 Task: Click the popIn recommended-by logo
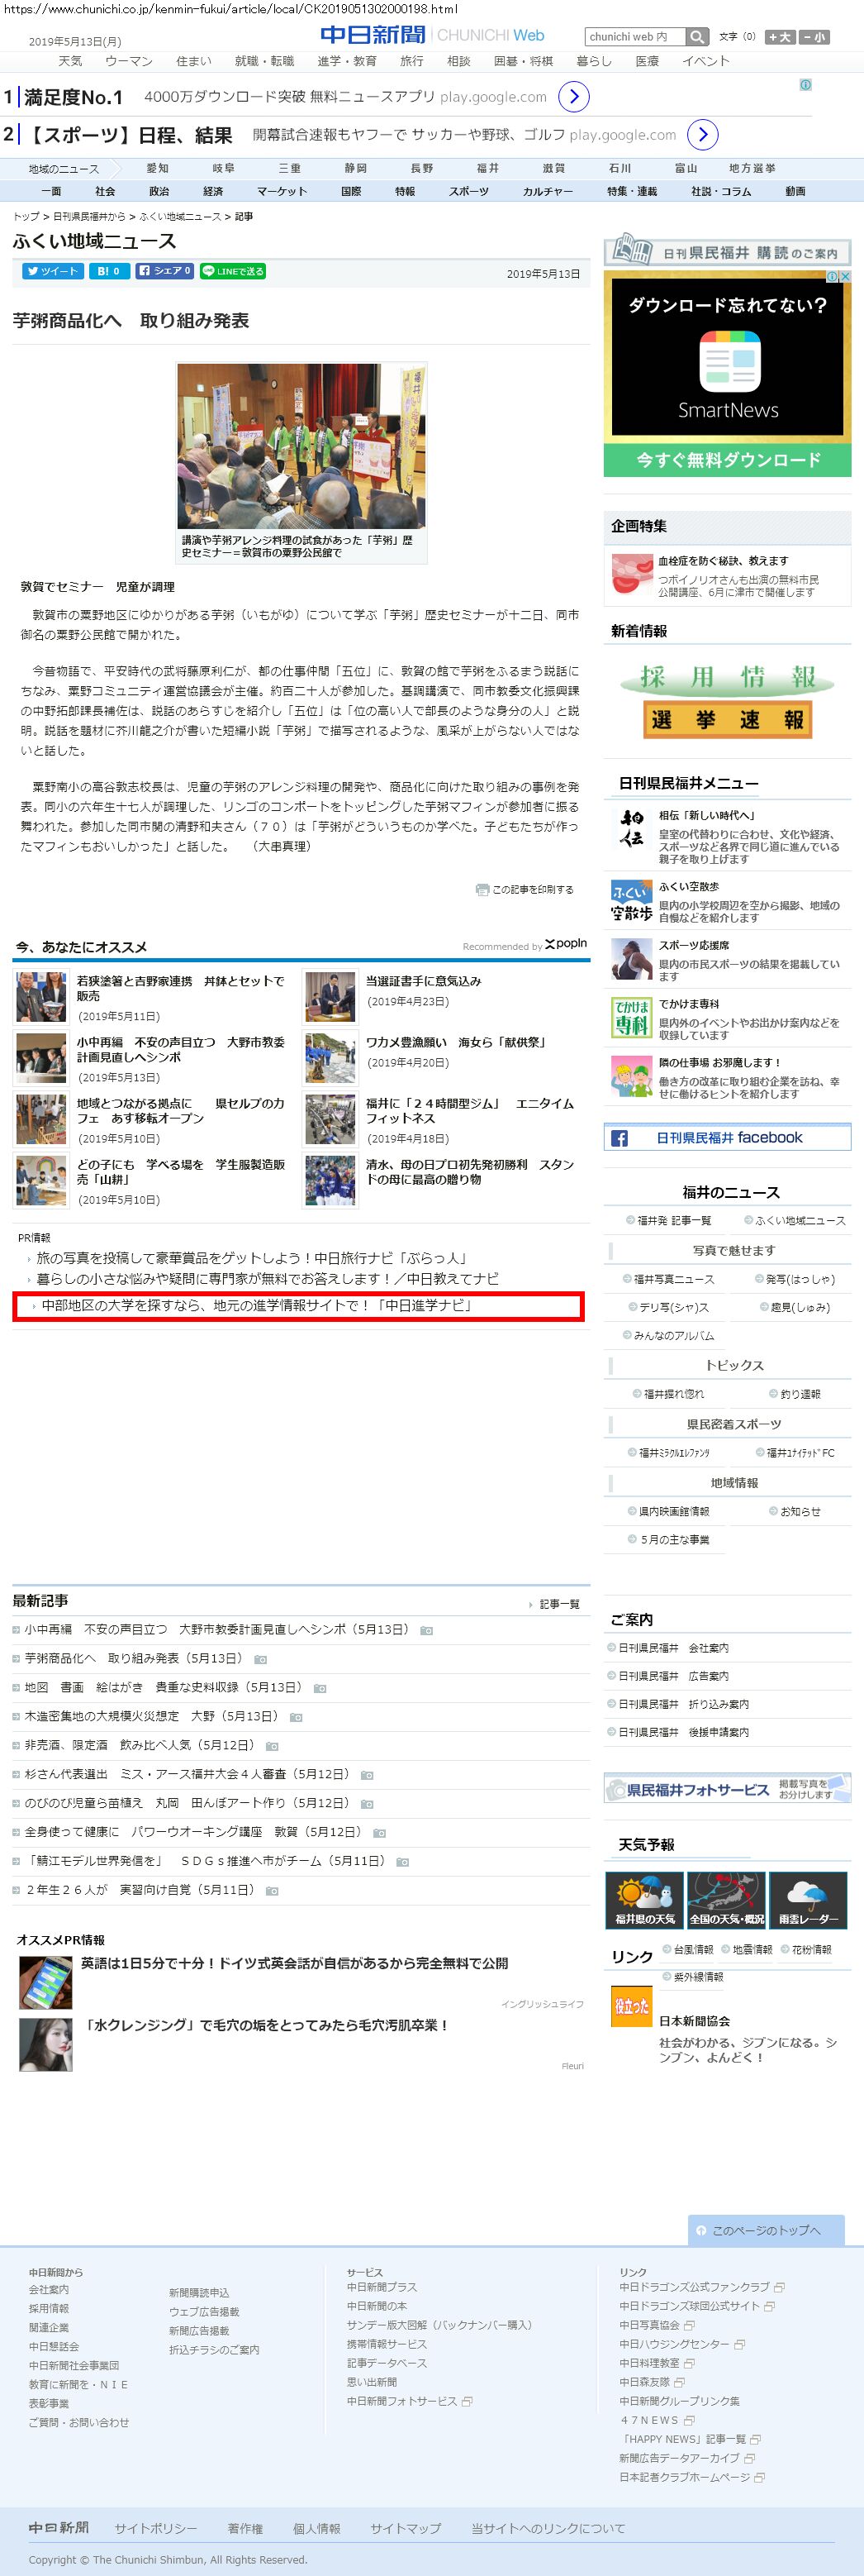(567, 943)
